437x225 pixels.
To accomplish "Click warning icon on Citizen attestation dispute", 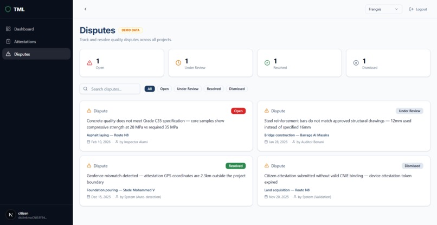I will coord(266,165).
